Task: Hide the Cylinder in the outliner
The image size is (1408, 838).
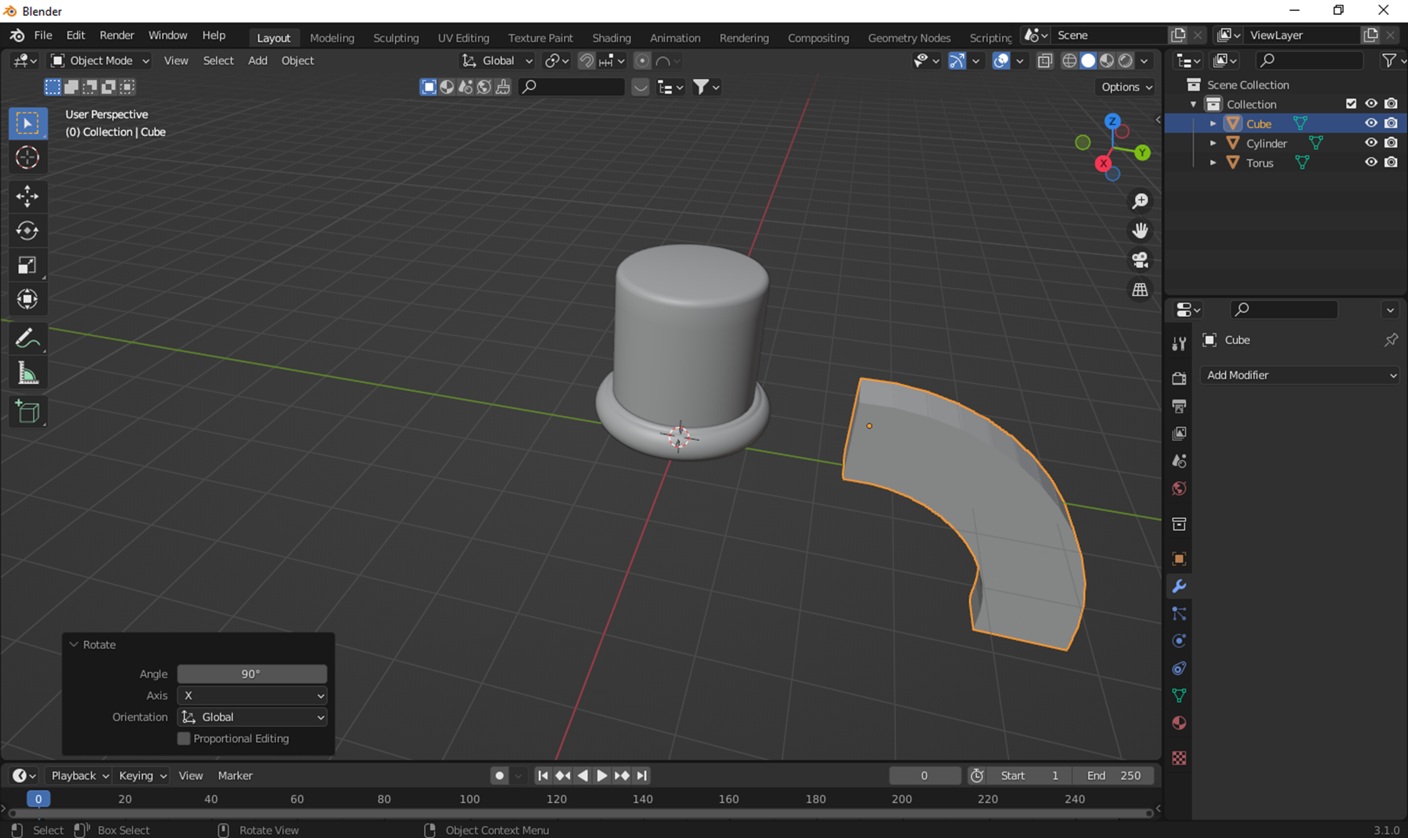Action: (x=1371, y=143)
